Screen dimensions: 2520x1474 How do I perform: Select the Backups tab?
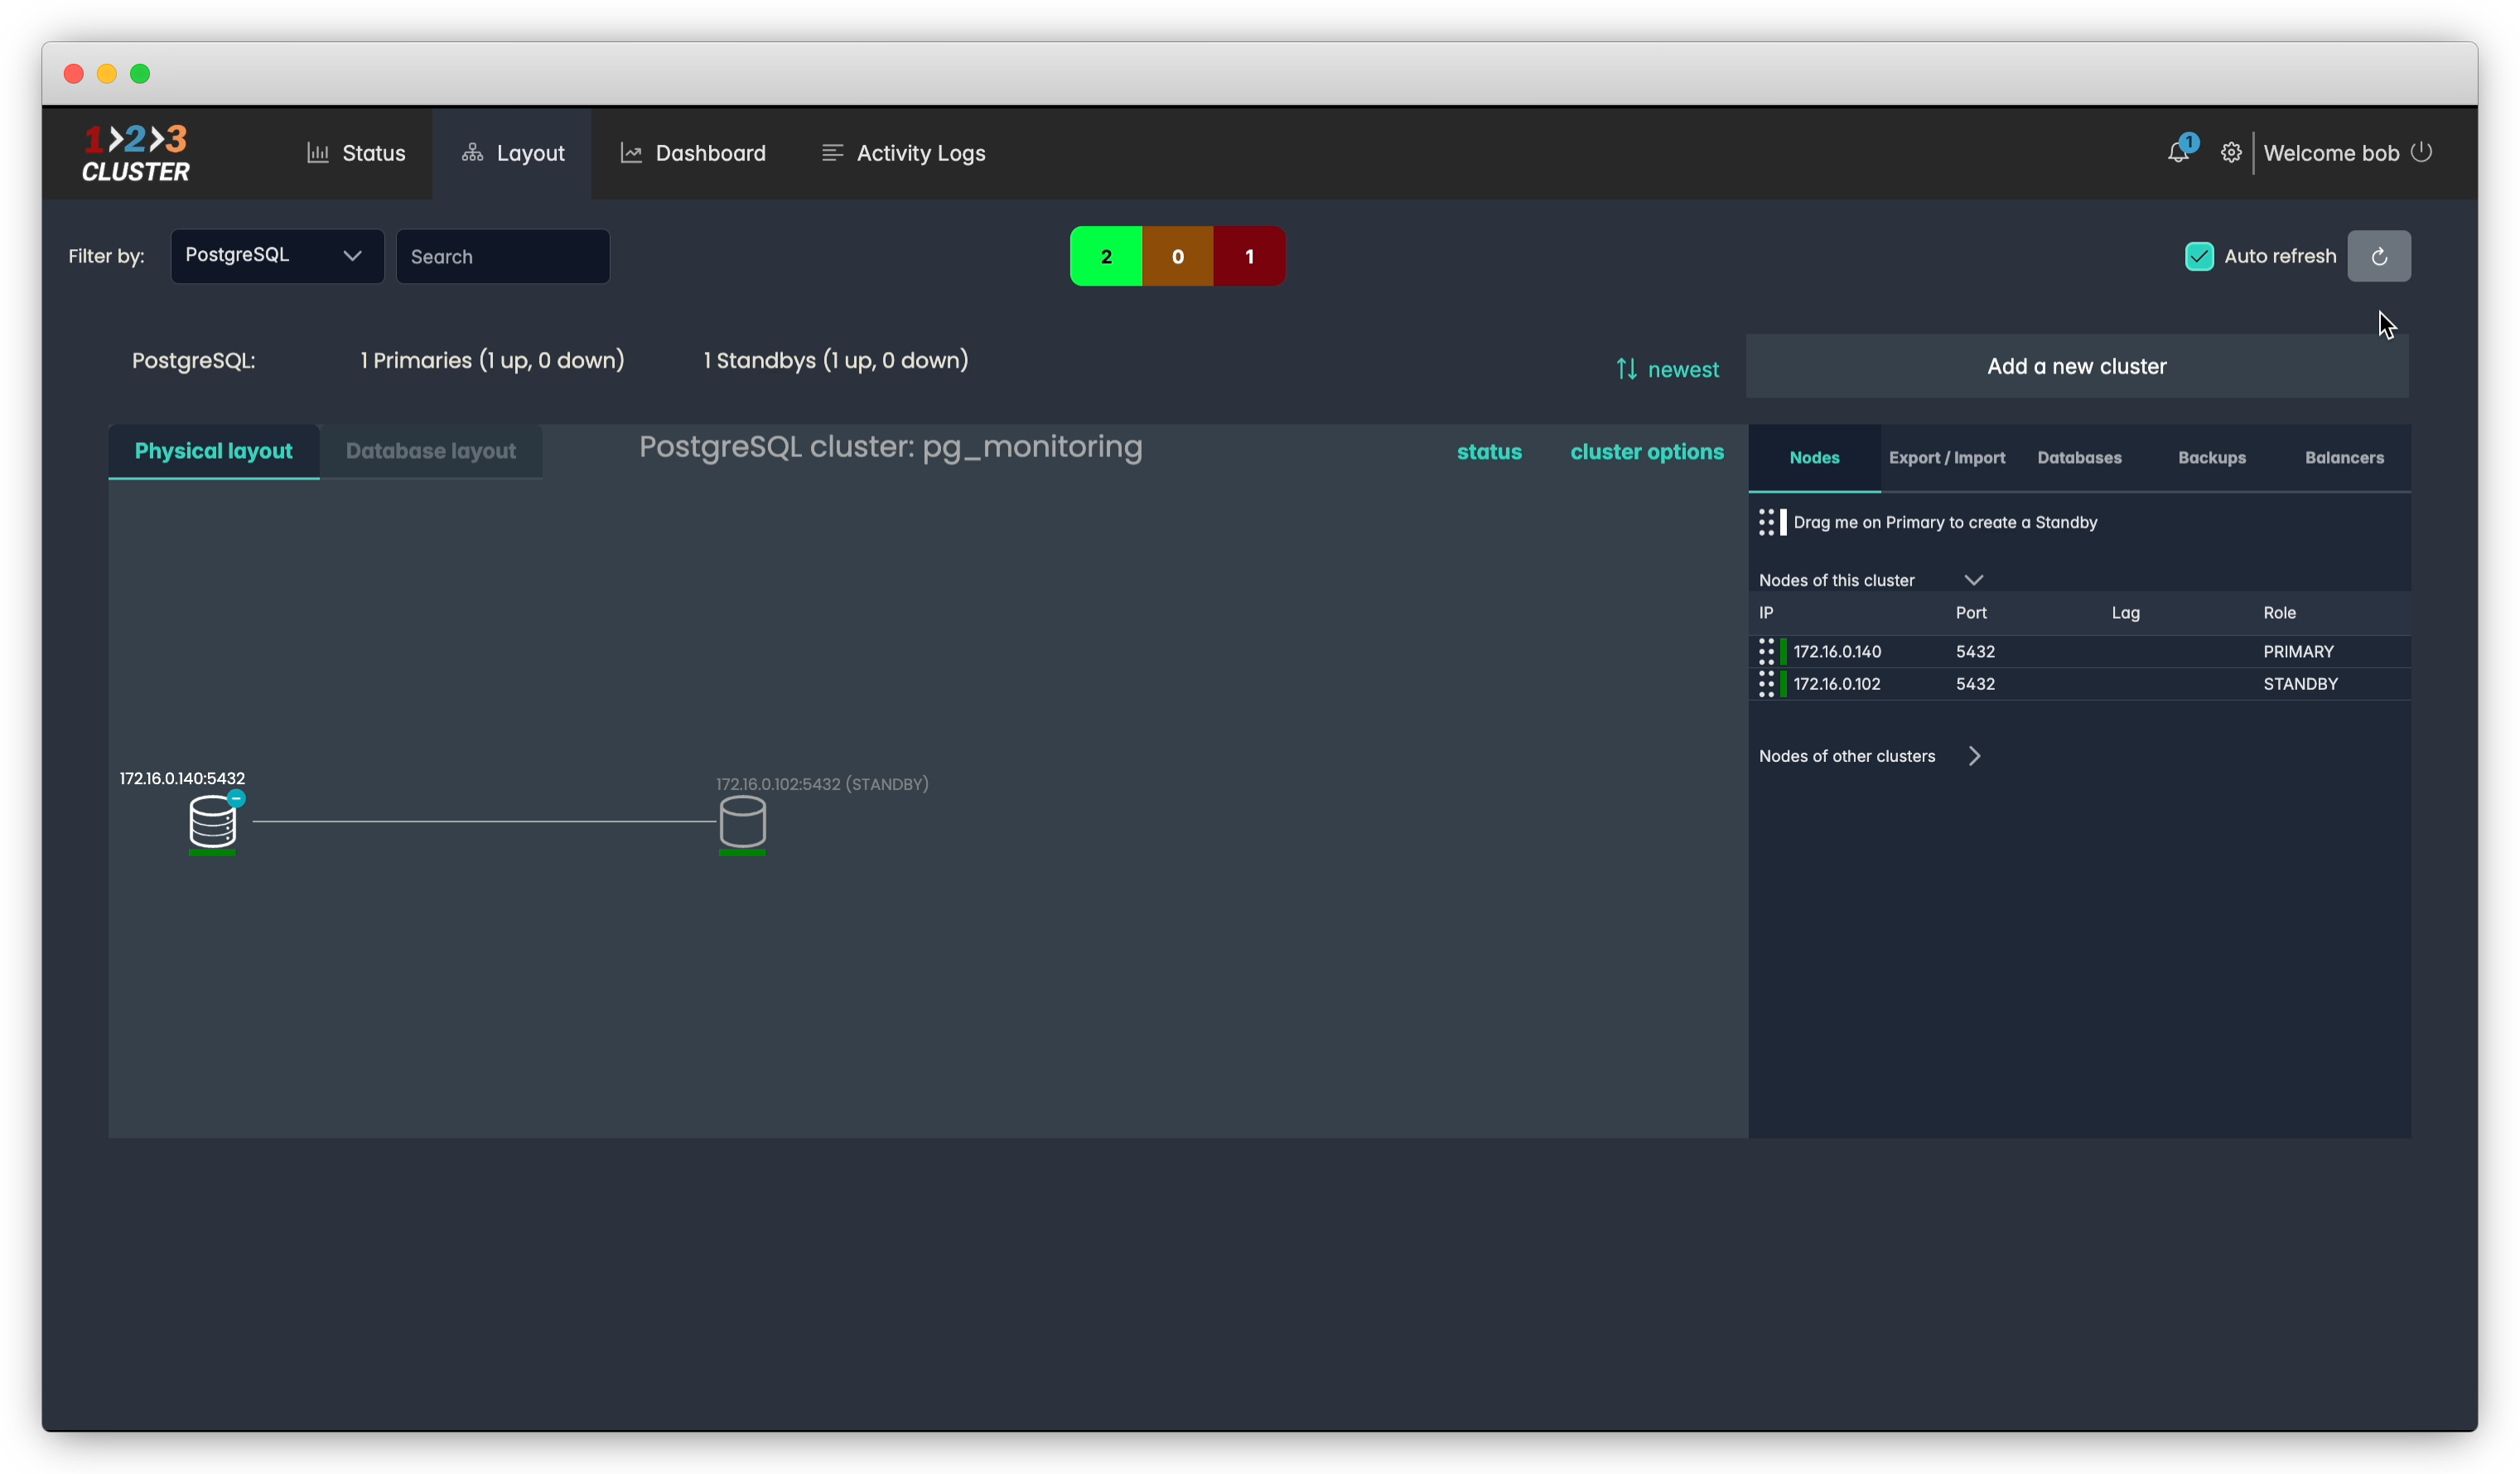[x=2212, y=458]
